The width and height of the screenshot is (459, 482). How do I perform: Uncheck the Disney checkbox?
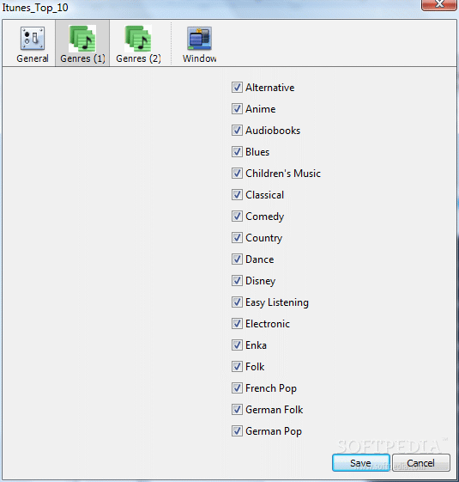[x=237, y=281]
